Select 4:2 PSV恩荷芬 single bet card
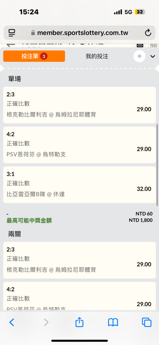 [x=79, y=145]
